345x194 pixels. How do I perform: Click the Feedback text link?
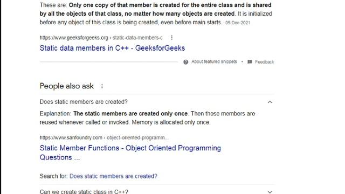(x=264, y=62)
